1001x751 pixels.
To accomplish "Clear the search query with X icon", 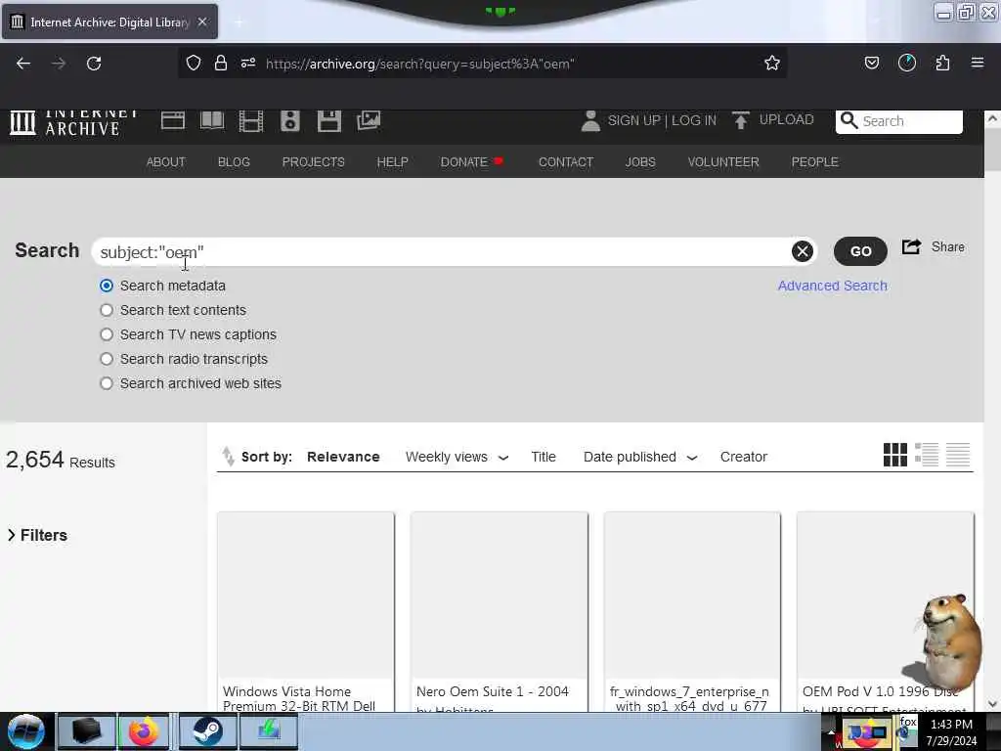I will click(x=803, y=251).
